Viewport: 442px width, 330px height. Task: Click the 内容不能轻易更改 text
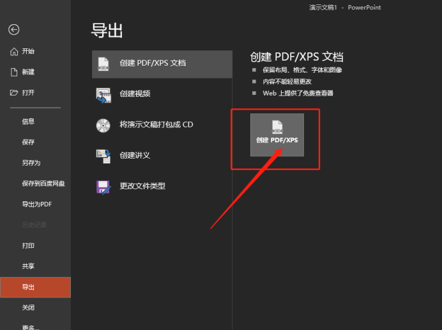pos(287,82)
